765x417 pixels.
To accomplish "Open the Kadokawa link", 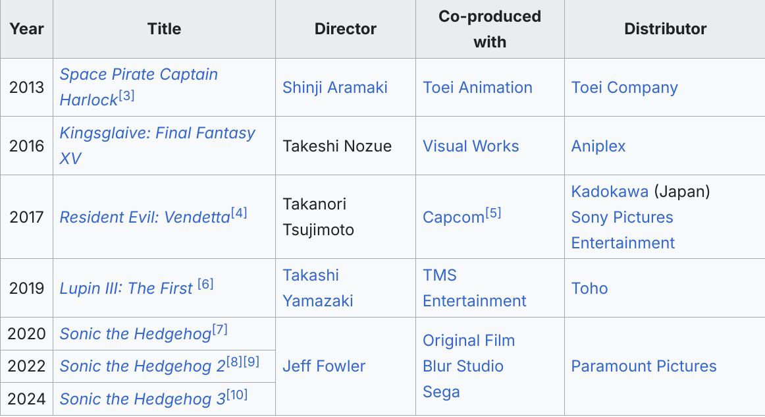I will tap(610, 192).
